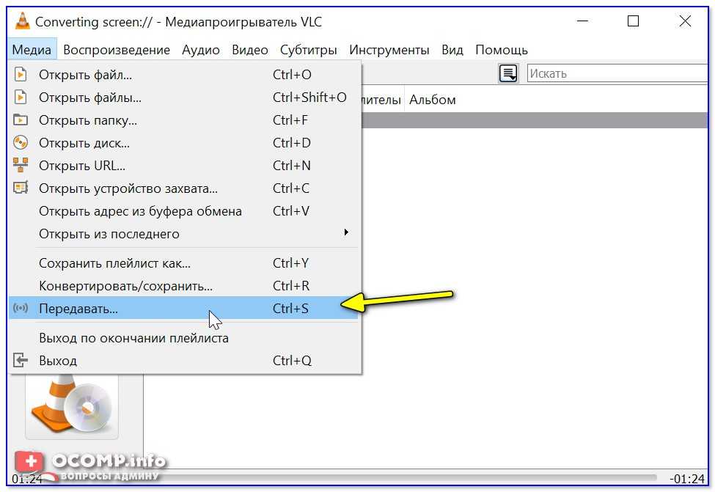Toggle playlist view mode icon
This screenshot has height=492, width=715.
coord(508,73)
